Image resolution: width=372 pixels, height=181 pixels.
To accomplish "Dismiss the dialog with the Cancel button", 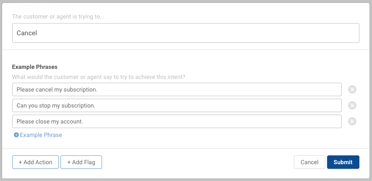I will [309, 162].
